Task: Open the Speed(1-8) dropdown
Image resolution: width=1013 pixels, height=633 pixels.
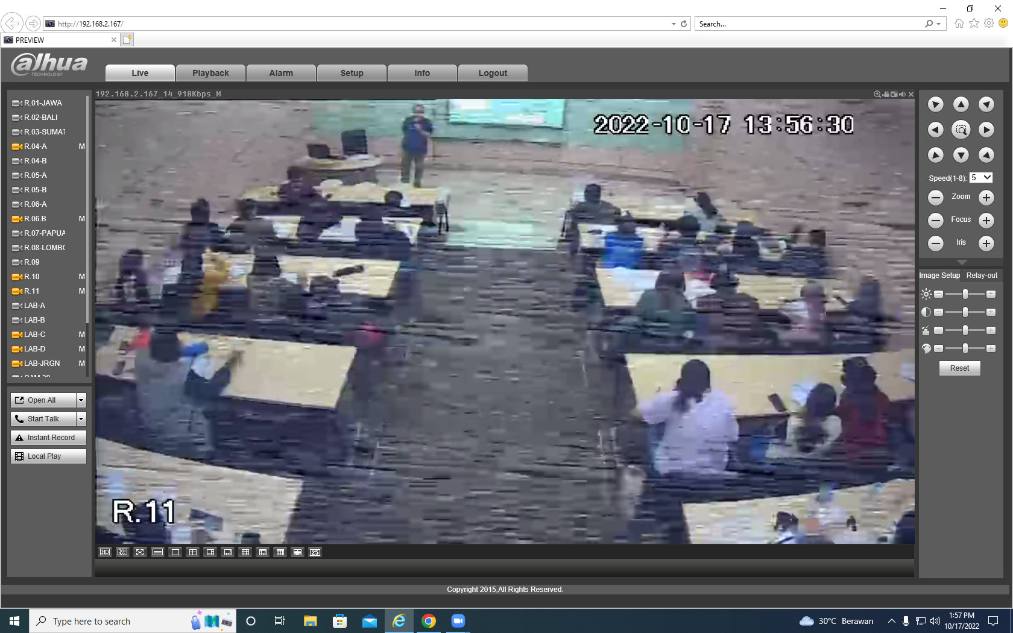Action: click(981, 178)
